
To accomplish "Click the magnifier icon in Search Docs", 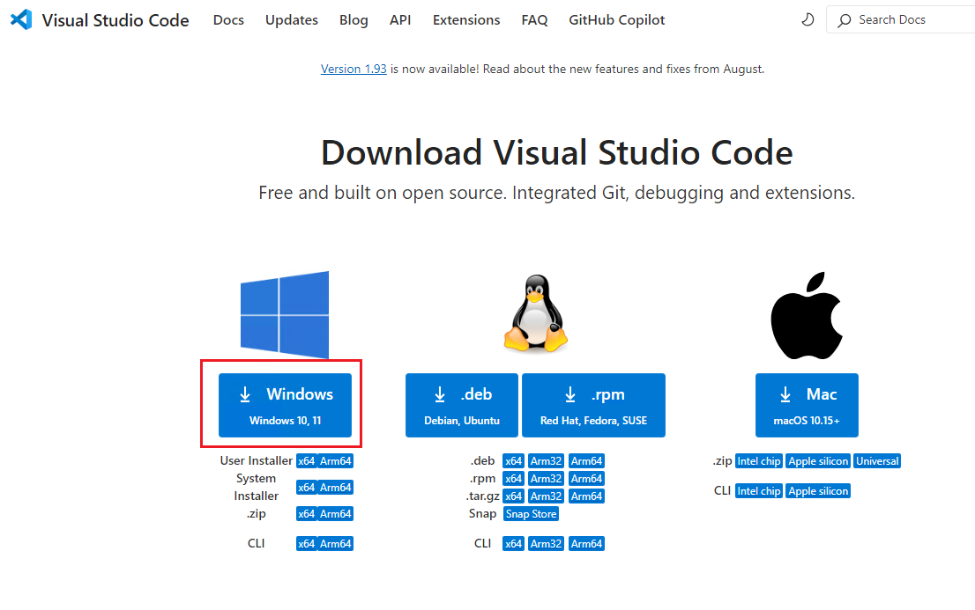I will click(845, 19).
